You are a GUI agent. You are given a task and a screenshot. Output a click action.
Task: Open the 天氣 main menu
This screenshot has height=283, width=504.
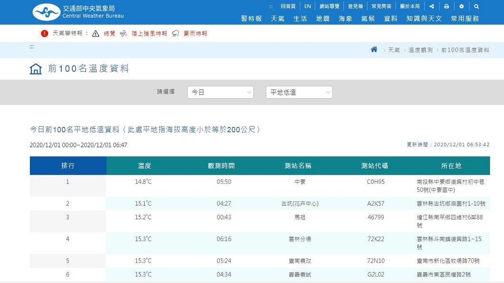click(x=277, y=19)
